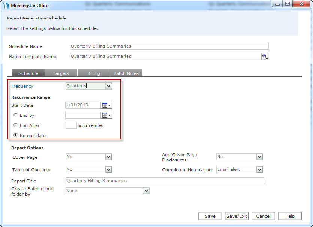Click the Schedule Name text field
The width and height of the screenshot is (313, 227).
point(169,46)
